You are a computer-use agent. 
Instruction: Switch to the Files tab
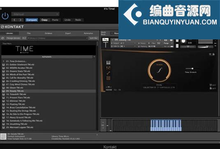(29, 33)
